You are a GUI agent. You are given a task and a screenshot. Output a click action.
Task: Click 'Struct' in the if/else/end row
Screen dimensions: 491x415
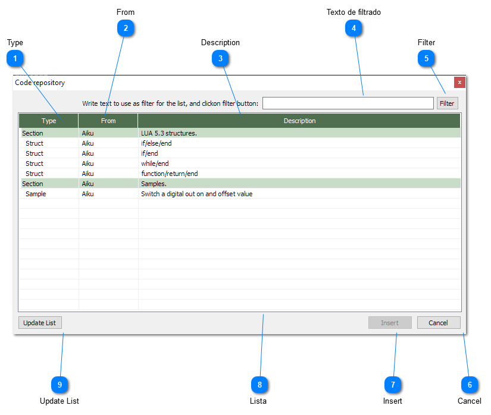[35, 143]
